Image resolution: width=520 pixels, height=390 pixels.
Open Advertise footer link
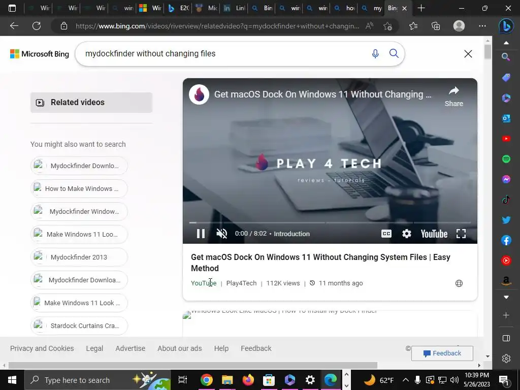[x=131, y=348]
